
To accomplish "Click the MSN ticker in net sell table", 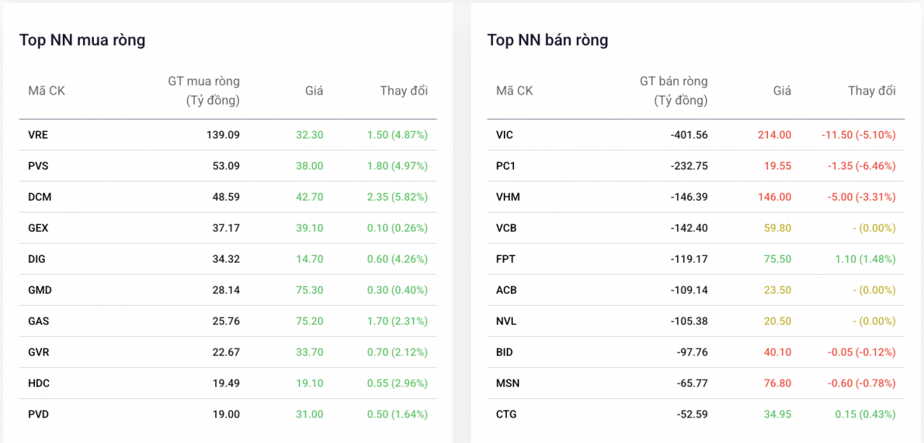I will (x=507, y=383).
